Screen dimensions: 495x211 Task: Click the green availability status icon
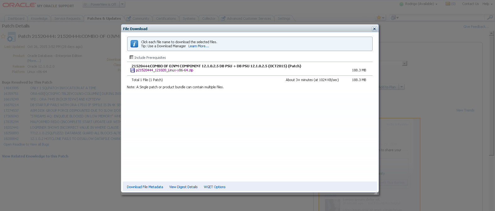[401, 4]
